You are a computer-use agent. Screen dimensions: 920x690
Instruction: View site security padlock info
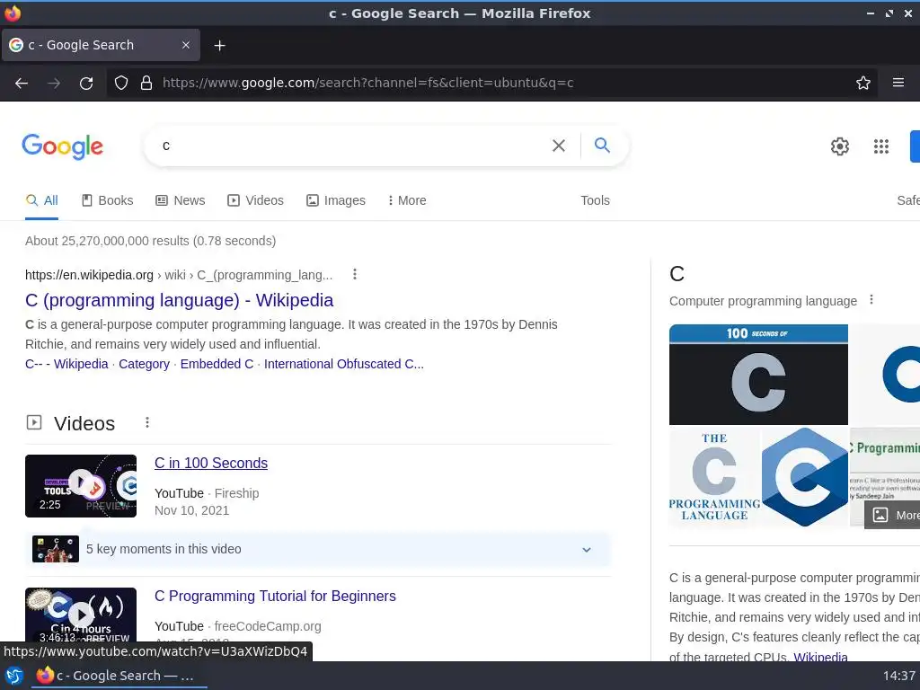point(146,83)
